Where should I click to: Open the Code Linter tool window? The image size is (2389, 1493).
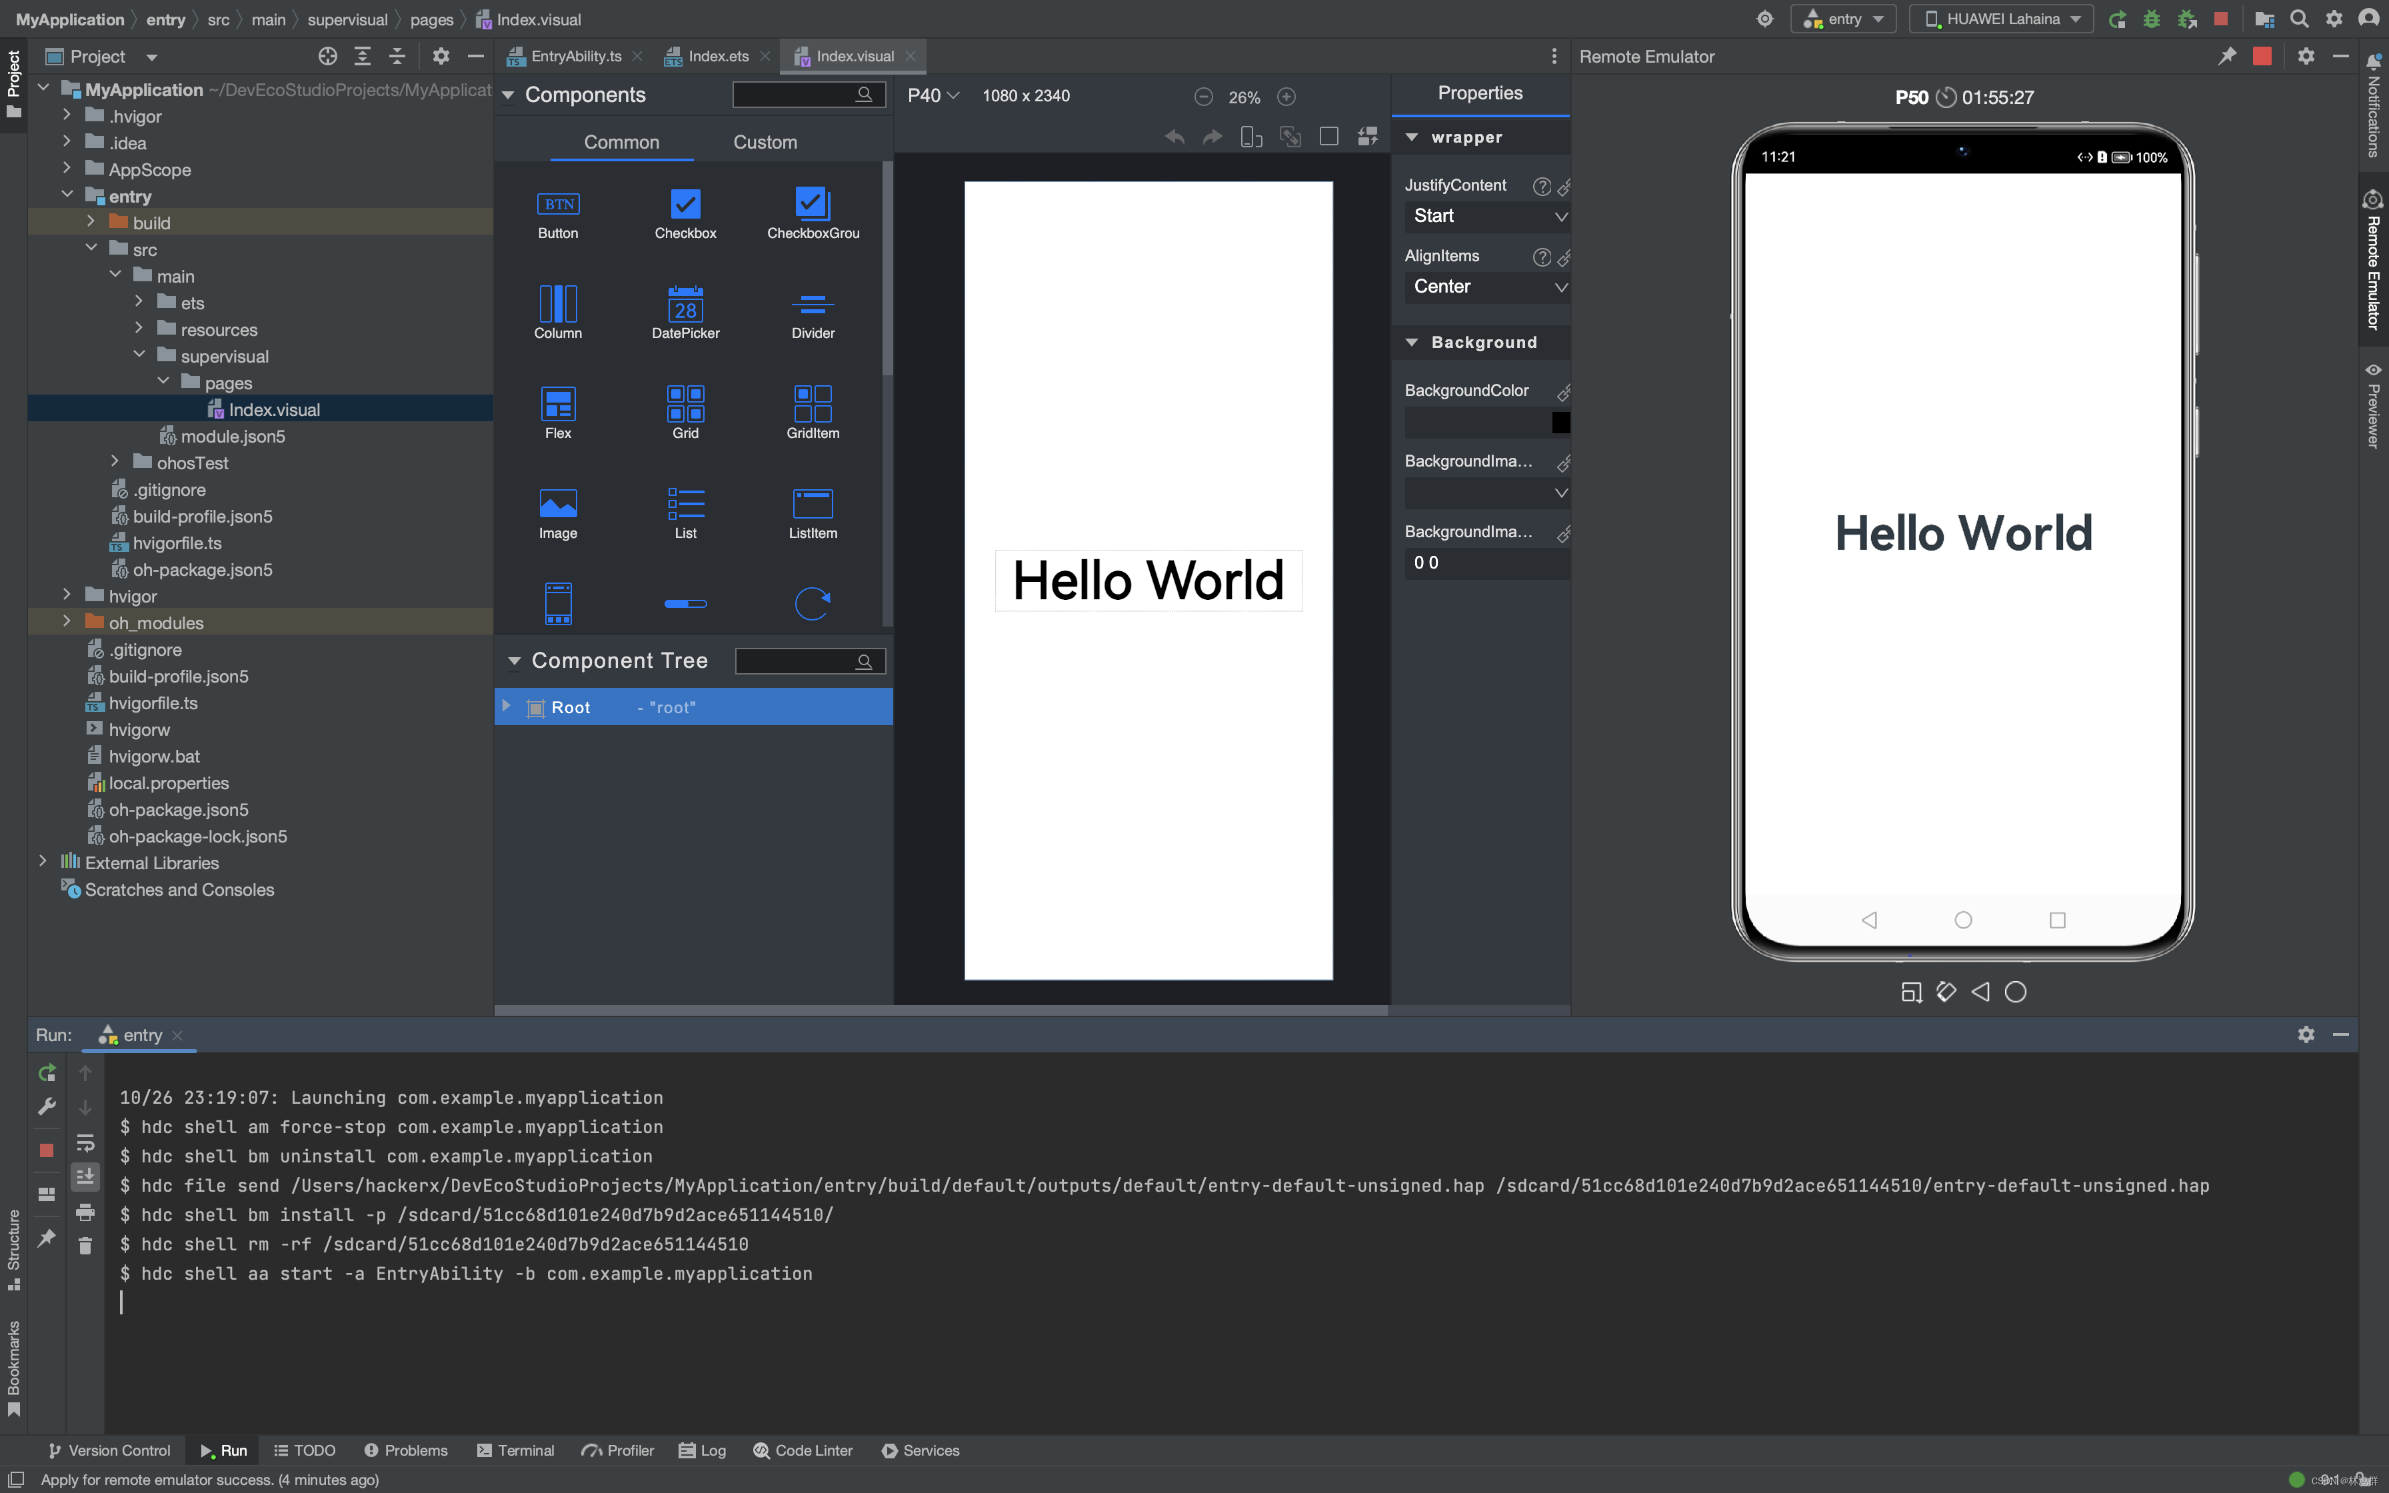(x=803, y=1450)
